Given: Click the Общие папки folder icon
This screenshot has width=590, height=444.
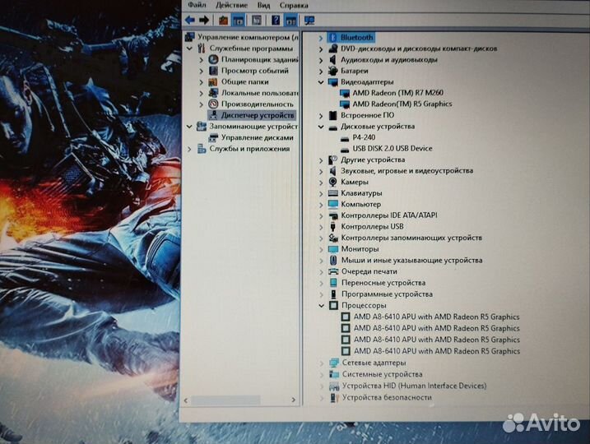Looking at the screenshot, I should click(213, 81).
